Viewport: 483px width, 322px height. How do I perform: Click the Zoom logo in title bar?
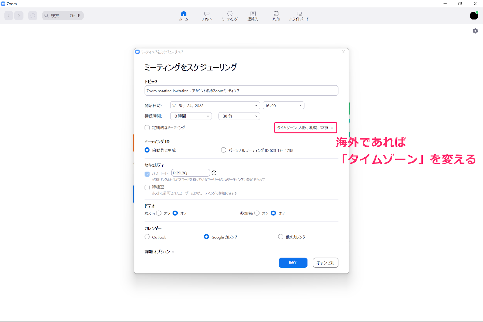(3, 4)
